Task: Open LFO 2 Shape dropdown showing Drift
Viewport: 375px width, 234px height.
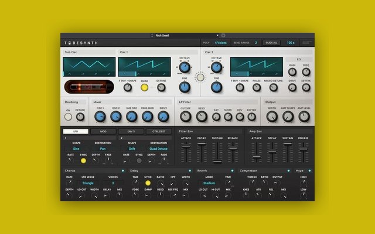Action: [132, 149]
